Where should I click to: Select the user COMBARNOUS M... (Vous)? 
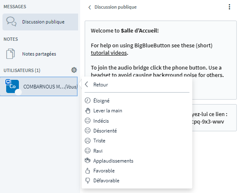pos(39,86)
